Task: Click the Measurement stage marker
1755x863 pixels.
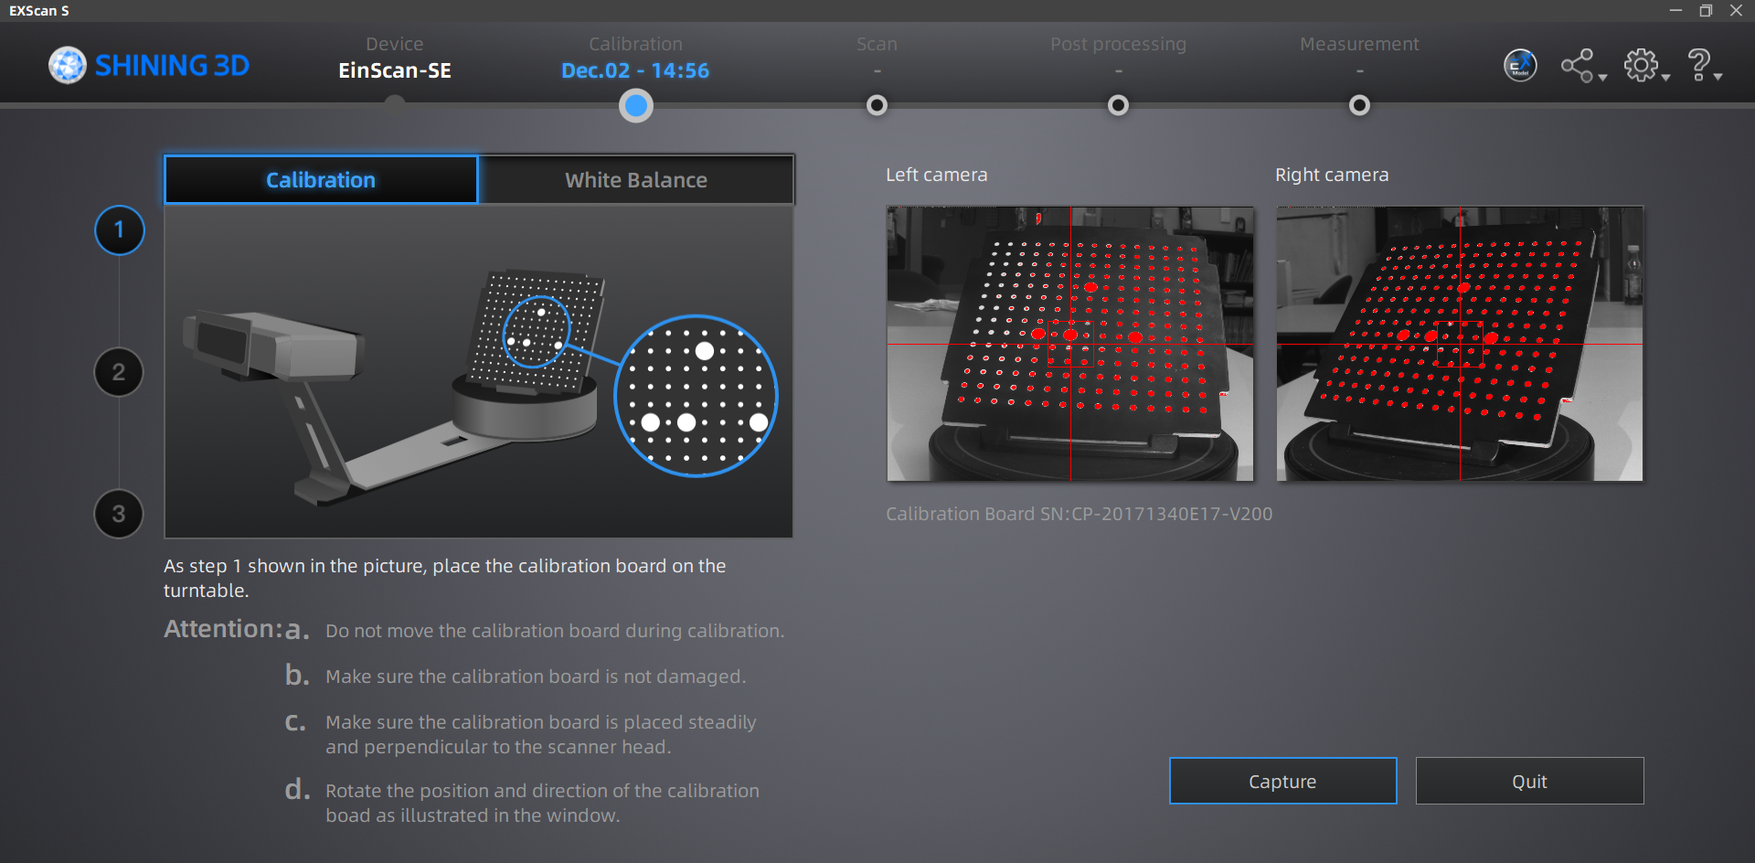Action: (1359, 106)
